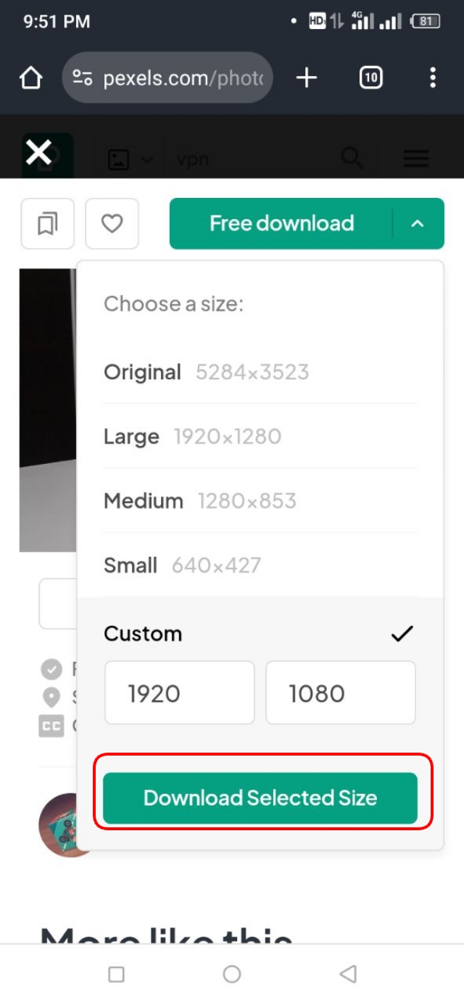The image size is (464, 1005).
Task: Tap the heart icon to like the photo
Action: pos(112,223)
